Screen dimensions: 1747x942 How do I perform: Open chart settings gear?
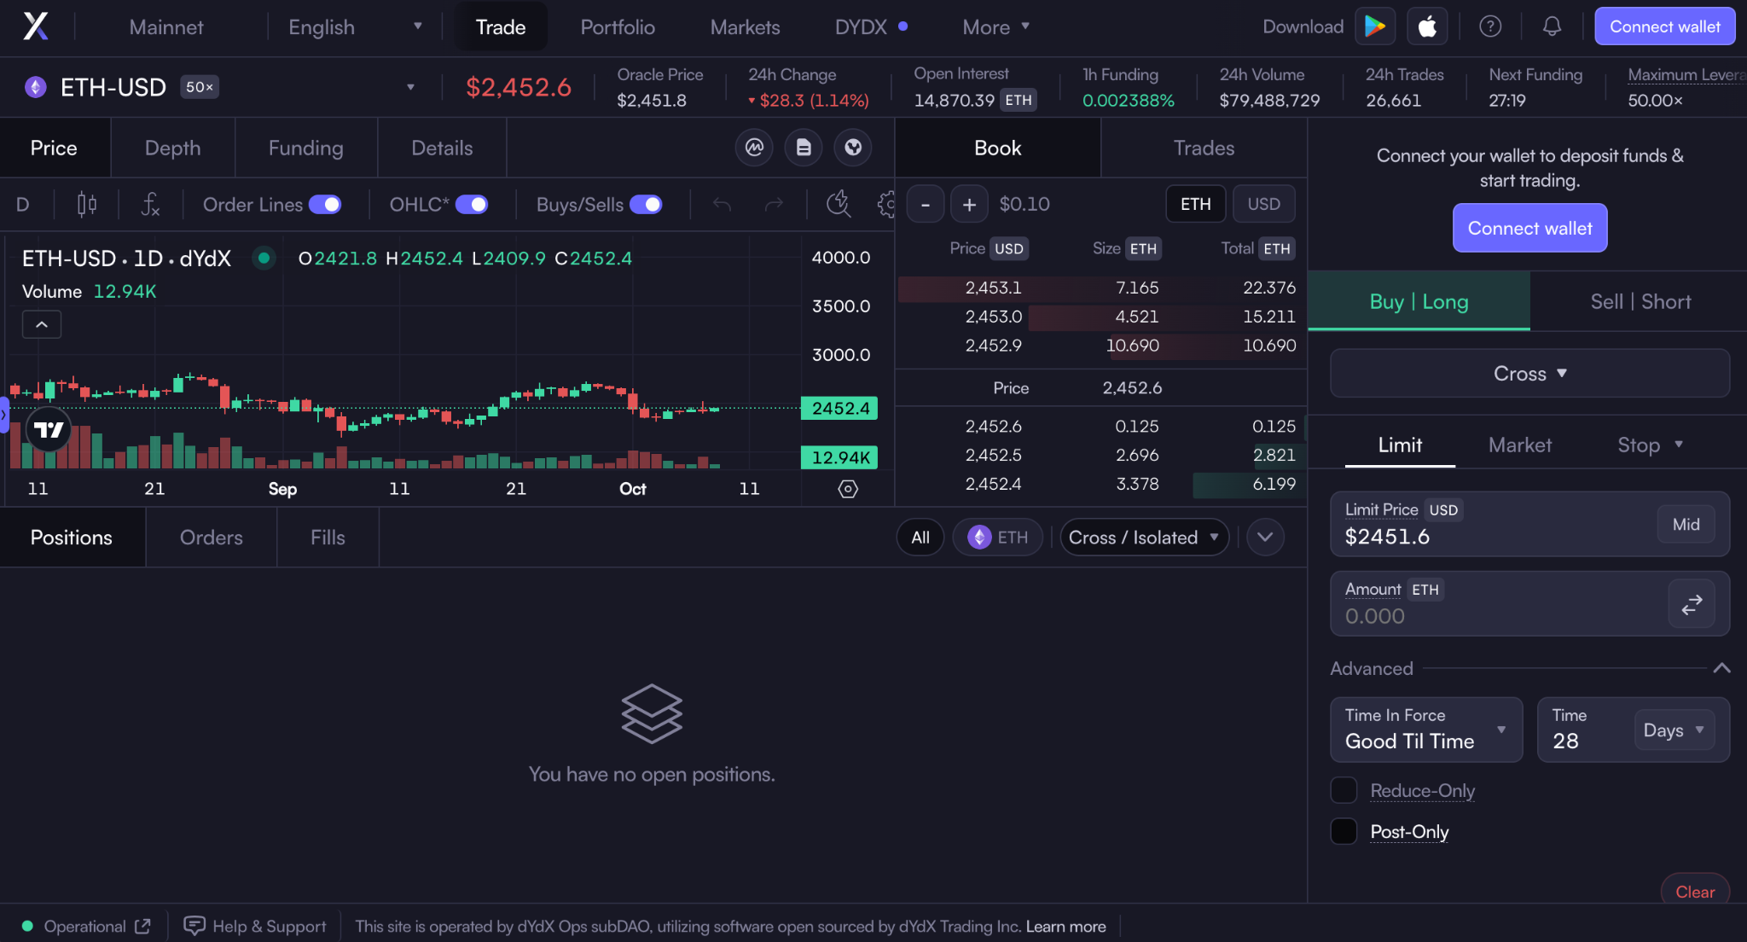pos(886,205)
